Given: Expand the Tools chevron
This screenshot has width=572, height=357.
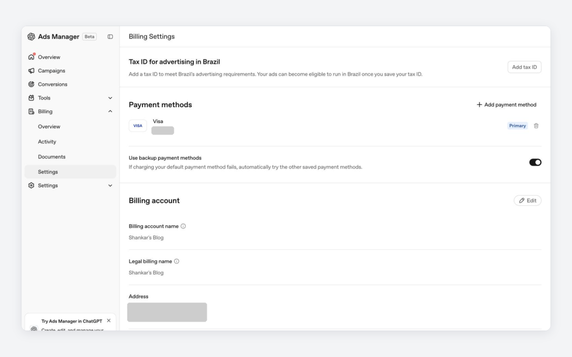Looking at the screenshot, I should (x=110, y=98).
